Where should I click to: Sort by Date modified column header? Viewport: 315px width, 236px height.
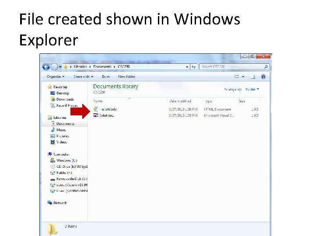pos(180,101)
